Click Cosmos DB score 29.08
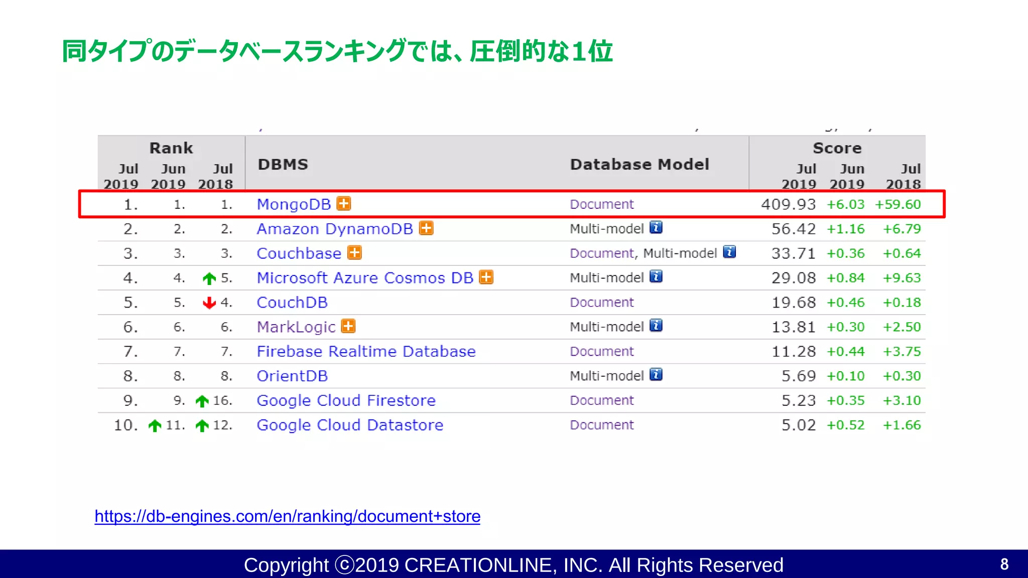This screenshot has height=578, width=1028. [x=794, y=278]
